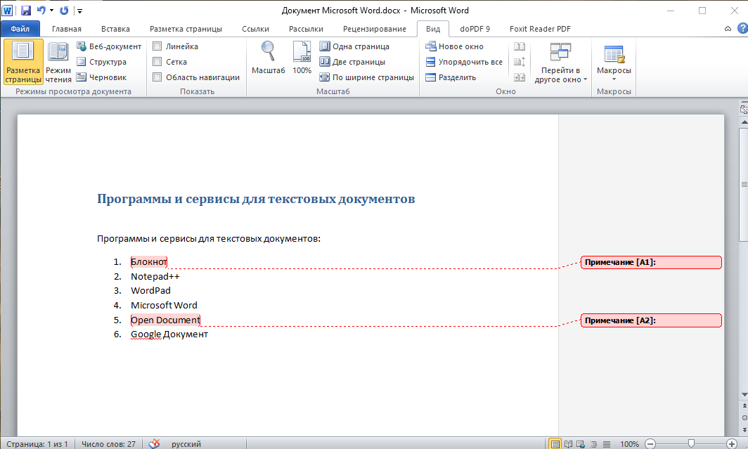Open the Ссылки tab
Viewport: 748px width, 449px height.
pyautogui.click(x=255, y=29)
